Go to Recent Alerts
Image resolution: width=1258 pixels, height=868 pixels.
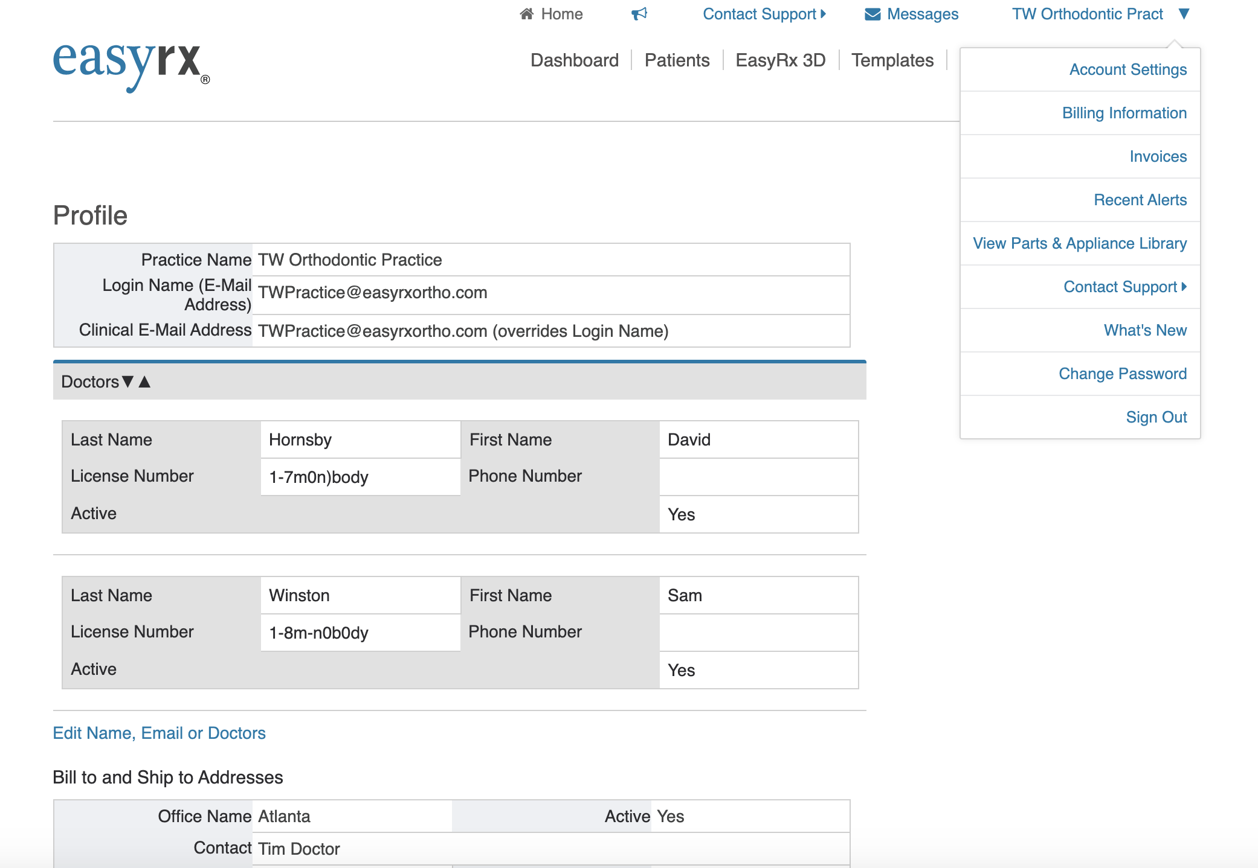[1140, 200]
